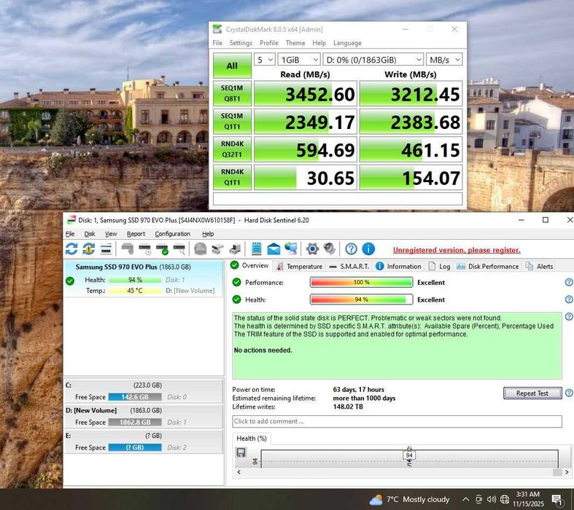574x510 pixels.
Task: Open Theme menu in CrystalDiskMark
Action: [x=295, y=43]
